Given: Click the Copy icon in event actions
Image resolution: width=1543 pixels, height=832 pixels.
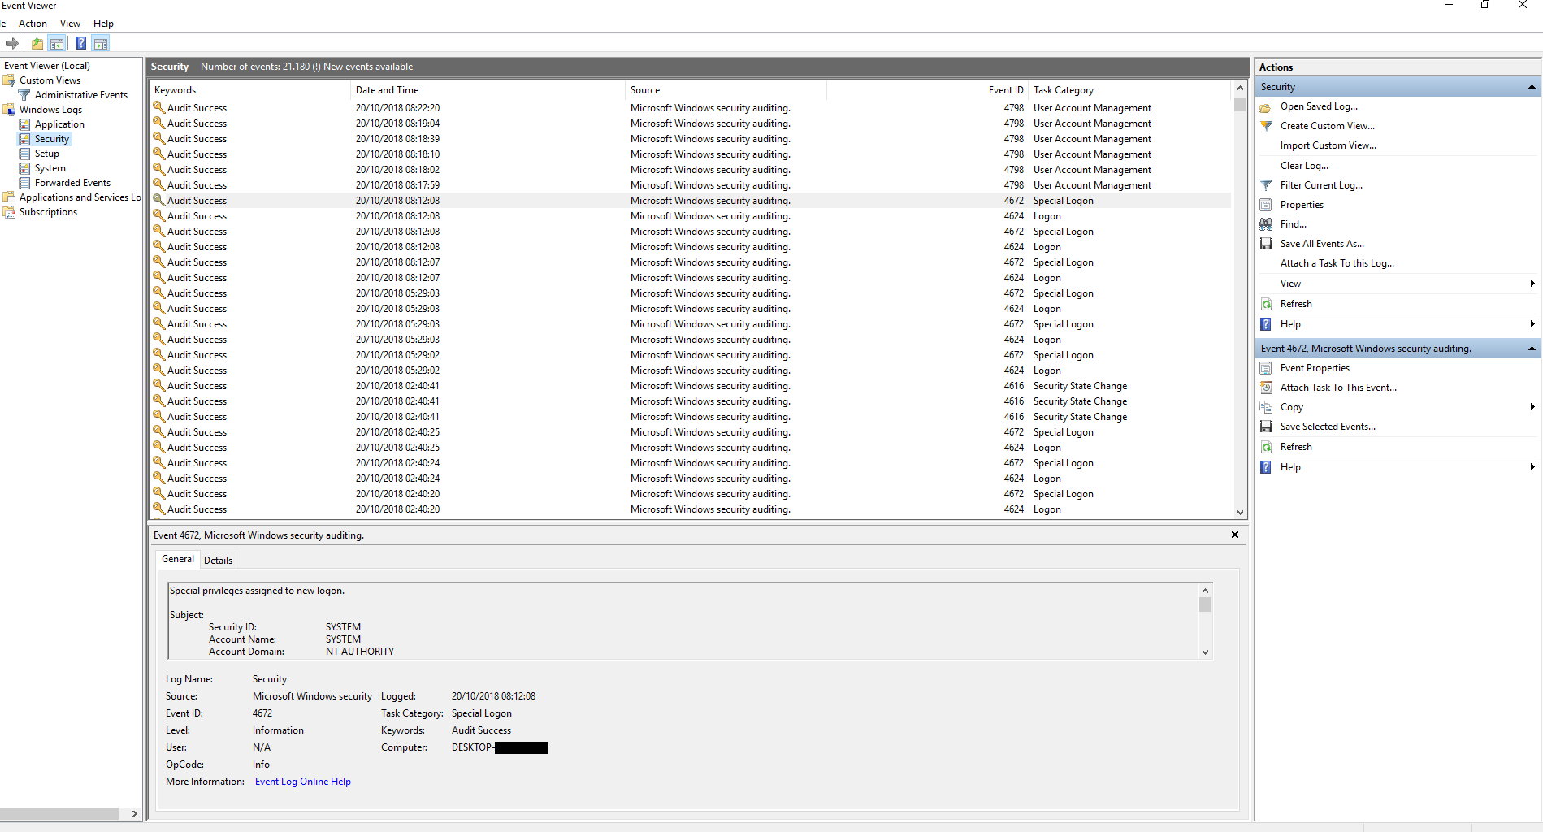Looking at the screenshot, I should (1266, 408).
